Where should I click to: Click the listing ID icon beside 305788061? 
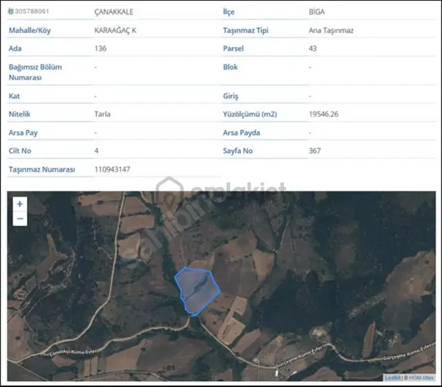[11, 11]
